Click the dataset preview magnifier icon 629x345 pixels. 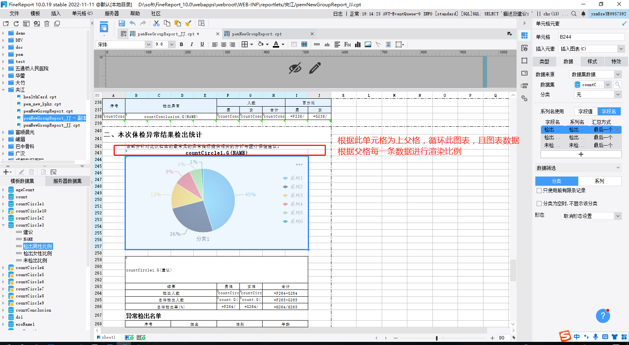(618, 85)
